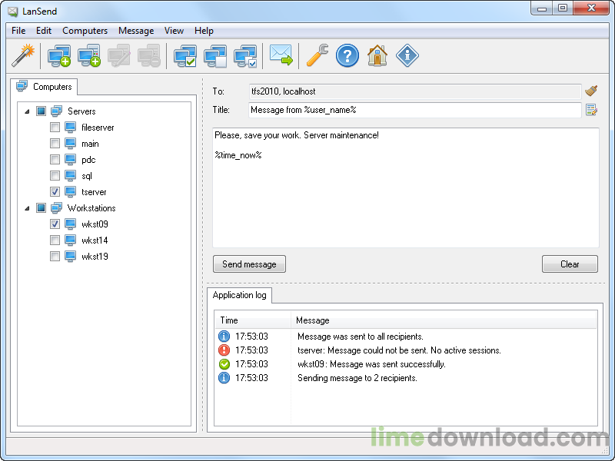Click inside the message body text area
This screenshot has height=461, width=615.
tap(406, 187)
